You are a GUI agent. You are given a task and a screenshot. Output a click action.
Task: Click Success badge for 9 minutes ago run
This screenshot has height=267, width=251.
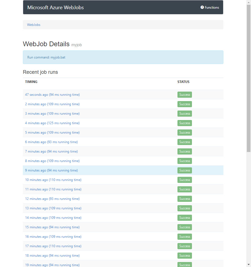click(184, 170)
